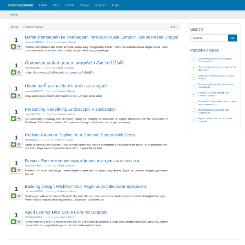
Task: Downvote Radiate Glamour Crimson Sequin post
Action: [x=19, y=144]
